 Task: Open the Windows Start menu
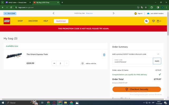click(3, 103)
